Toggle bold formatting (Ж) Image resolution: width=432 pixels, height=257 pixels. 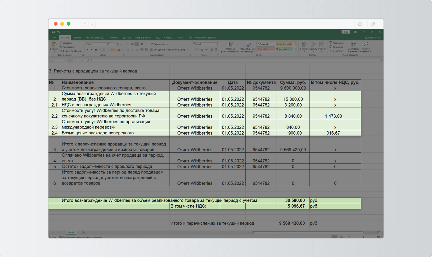pos(88,50)
